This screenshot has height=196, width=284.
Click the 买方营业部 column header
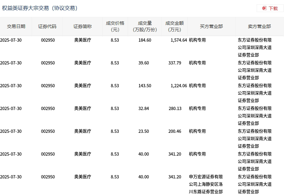pyautogui.click(x=211, y=26)
